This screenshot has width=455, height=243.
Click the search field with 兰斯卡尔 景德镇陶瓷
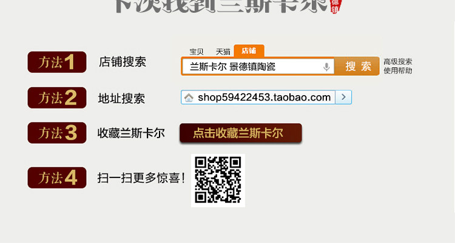[258, 67]
